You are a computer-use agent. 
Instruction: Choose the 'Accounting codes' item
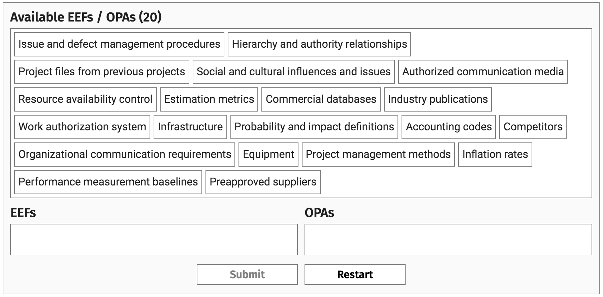(x=448, y=127)
